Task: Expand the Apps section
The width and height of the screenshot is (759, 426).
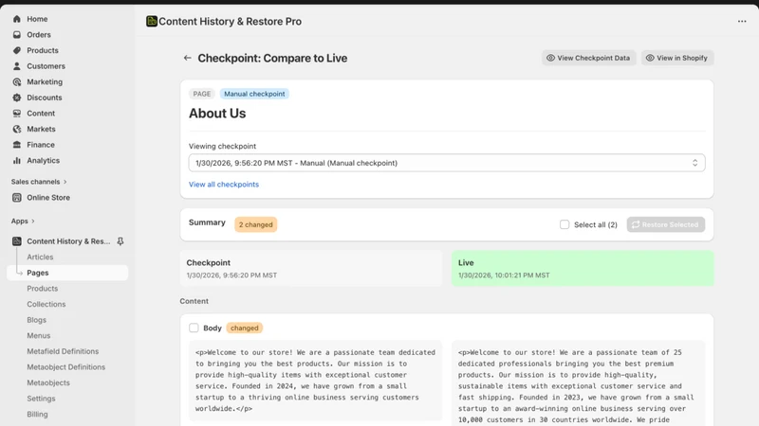Action: [23, 221]
